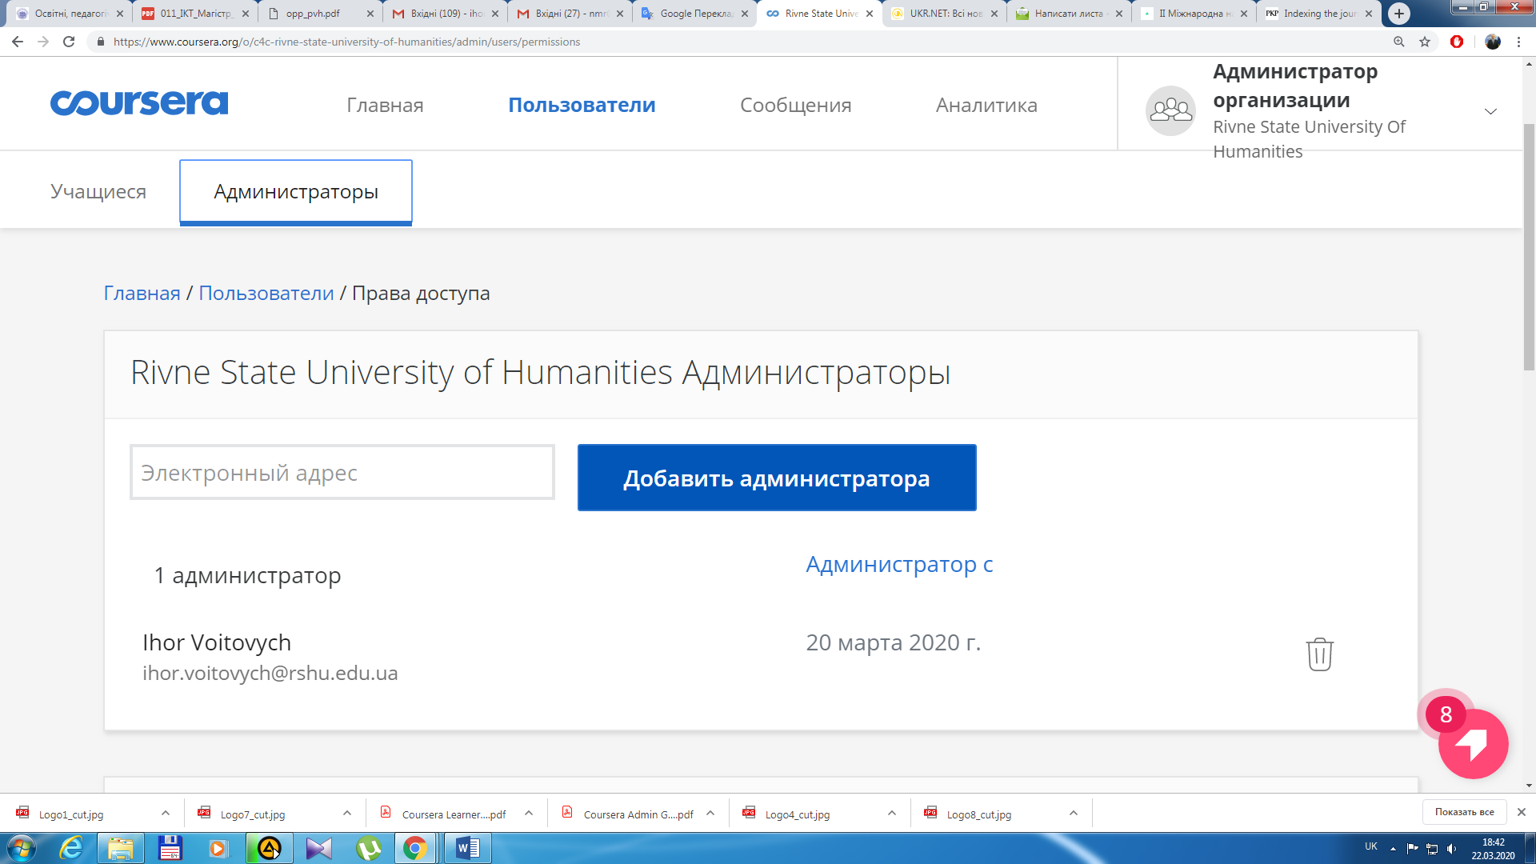Show hidden tray icons arrow
The image size is (1536, 864).
pos(1393,849)
